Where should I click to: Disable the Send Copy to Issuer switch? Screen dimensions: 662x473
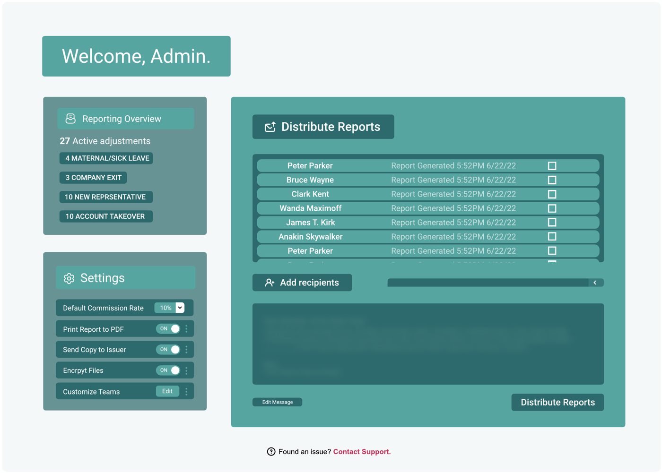[168, 350]
